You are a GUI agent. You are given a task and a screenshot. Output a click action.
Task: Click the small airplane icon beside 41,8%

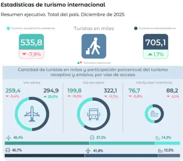pos(88,150)
